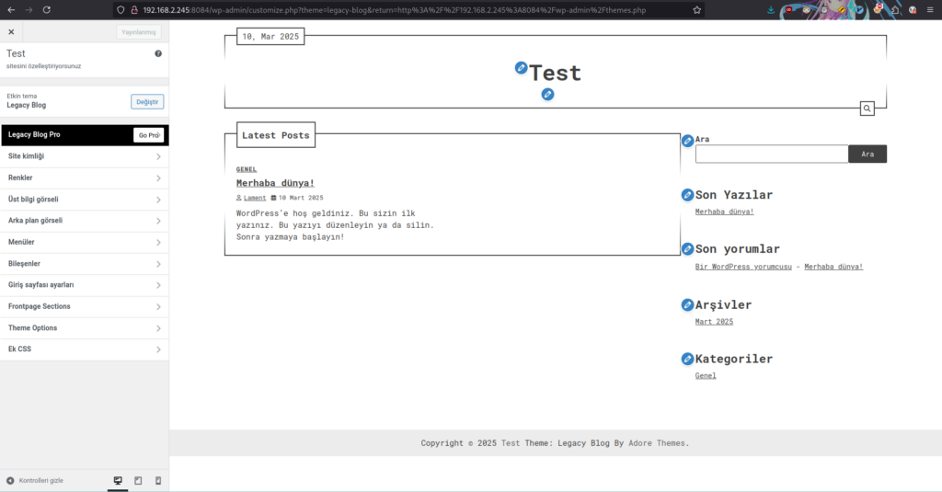Open the Bileşenler widgets panel

click(x=85, y=264)
